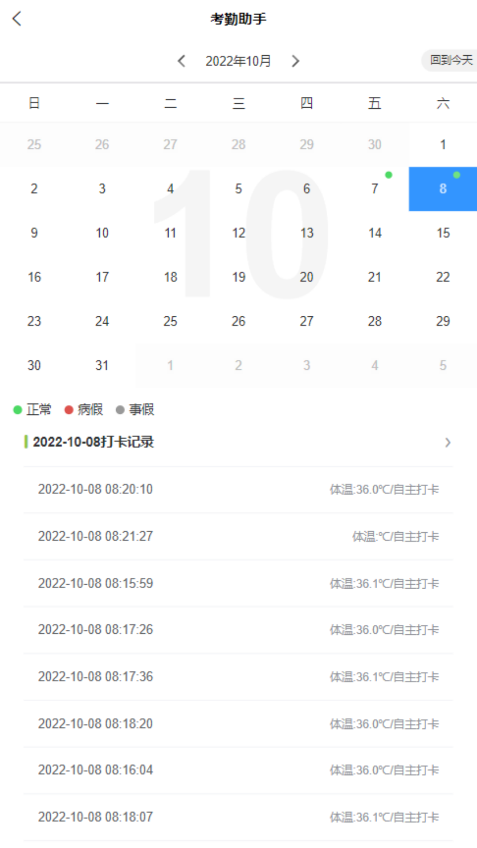Tap the 08:15:59 record row
Image resolution: width=477 pixels, height=848 pixels.
click(x=238, y=583)
